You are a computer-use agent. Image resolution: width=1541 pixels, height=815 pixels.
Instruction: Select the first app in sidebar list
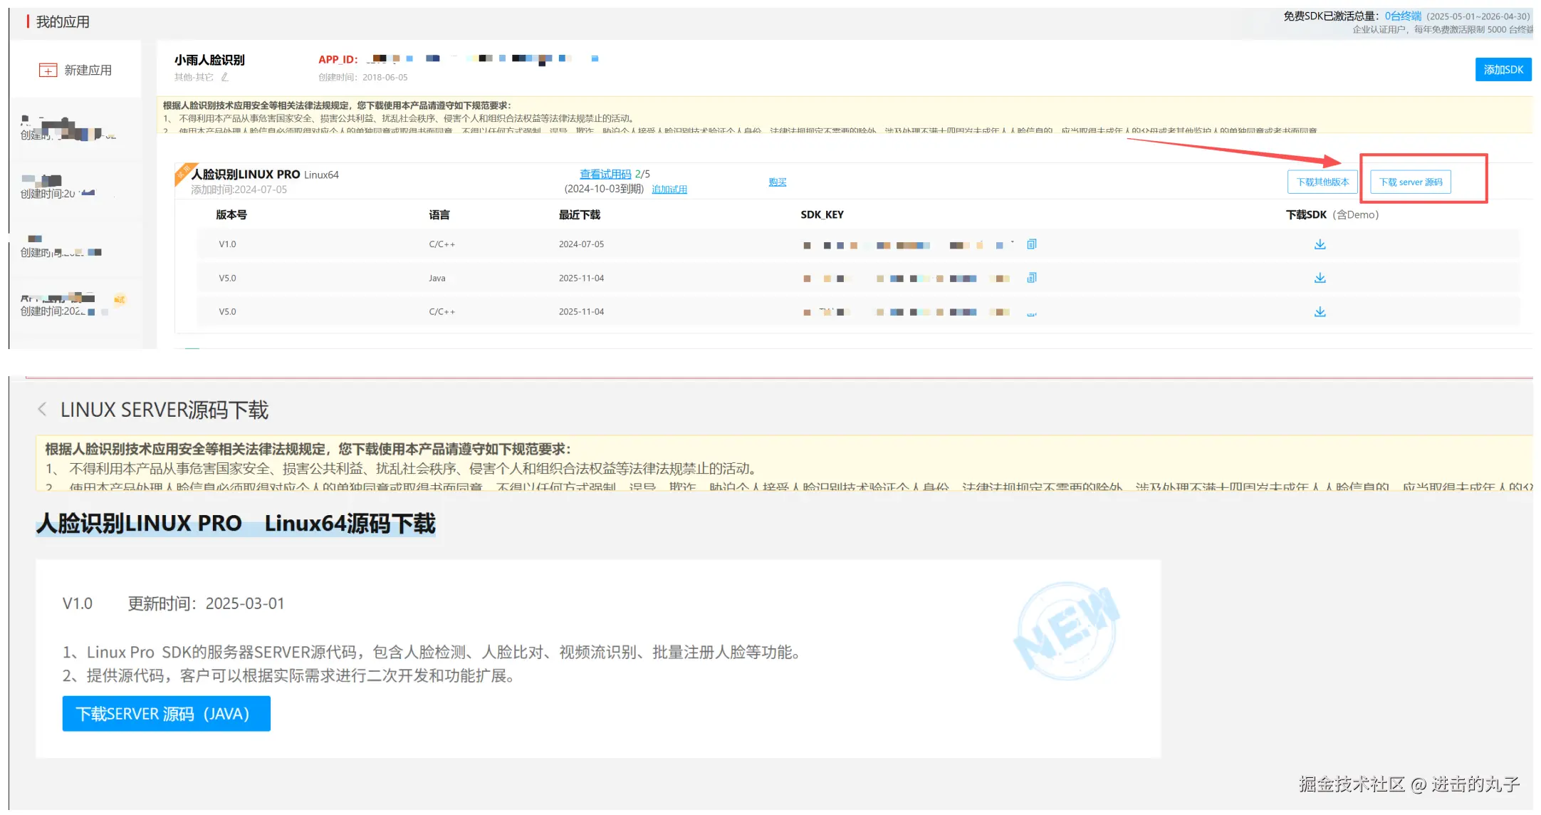(x=68, y=129)
